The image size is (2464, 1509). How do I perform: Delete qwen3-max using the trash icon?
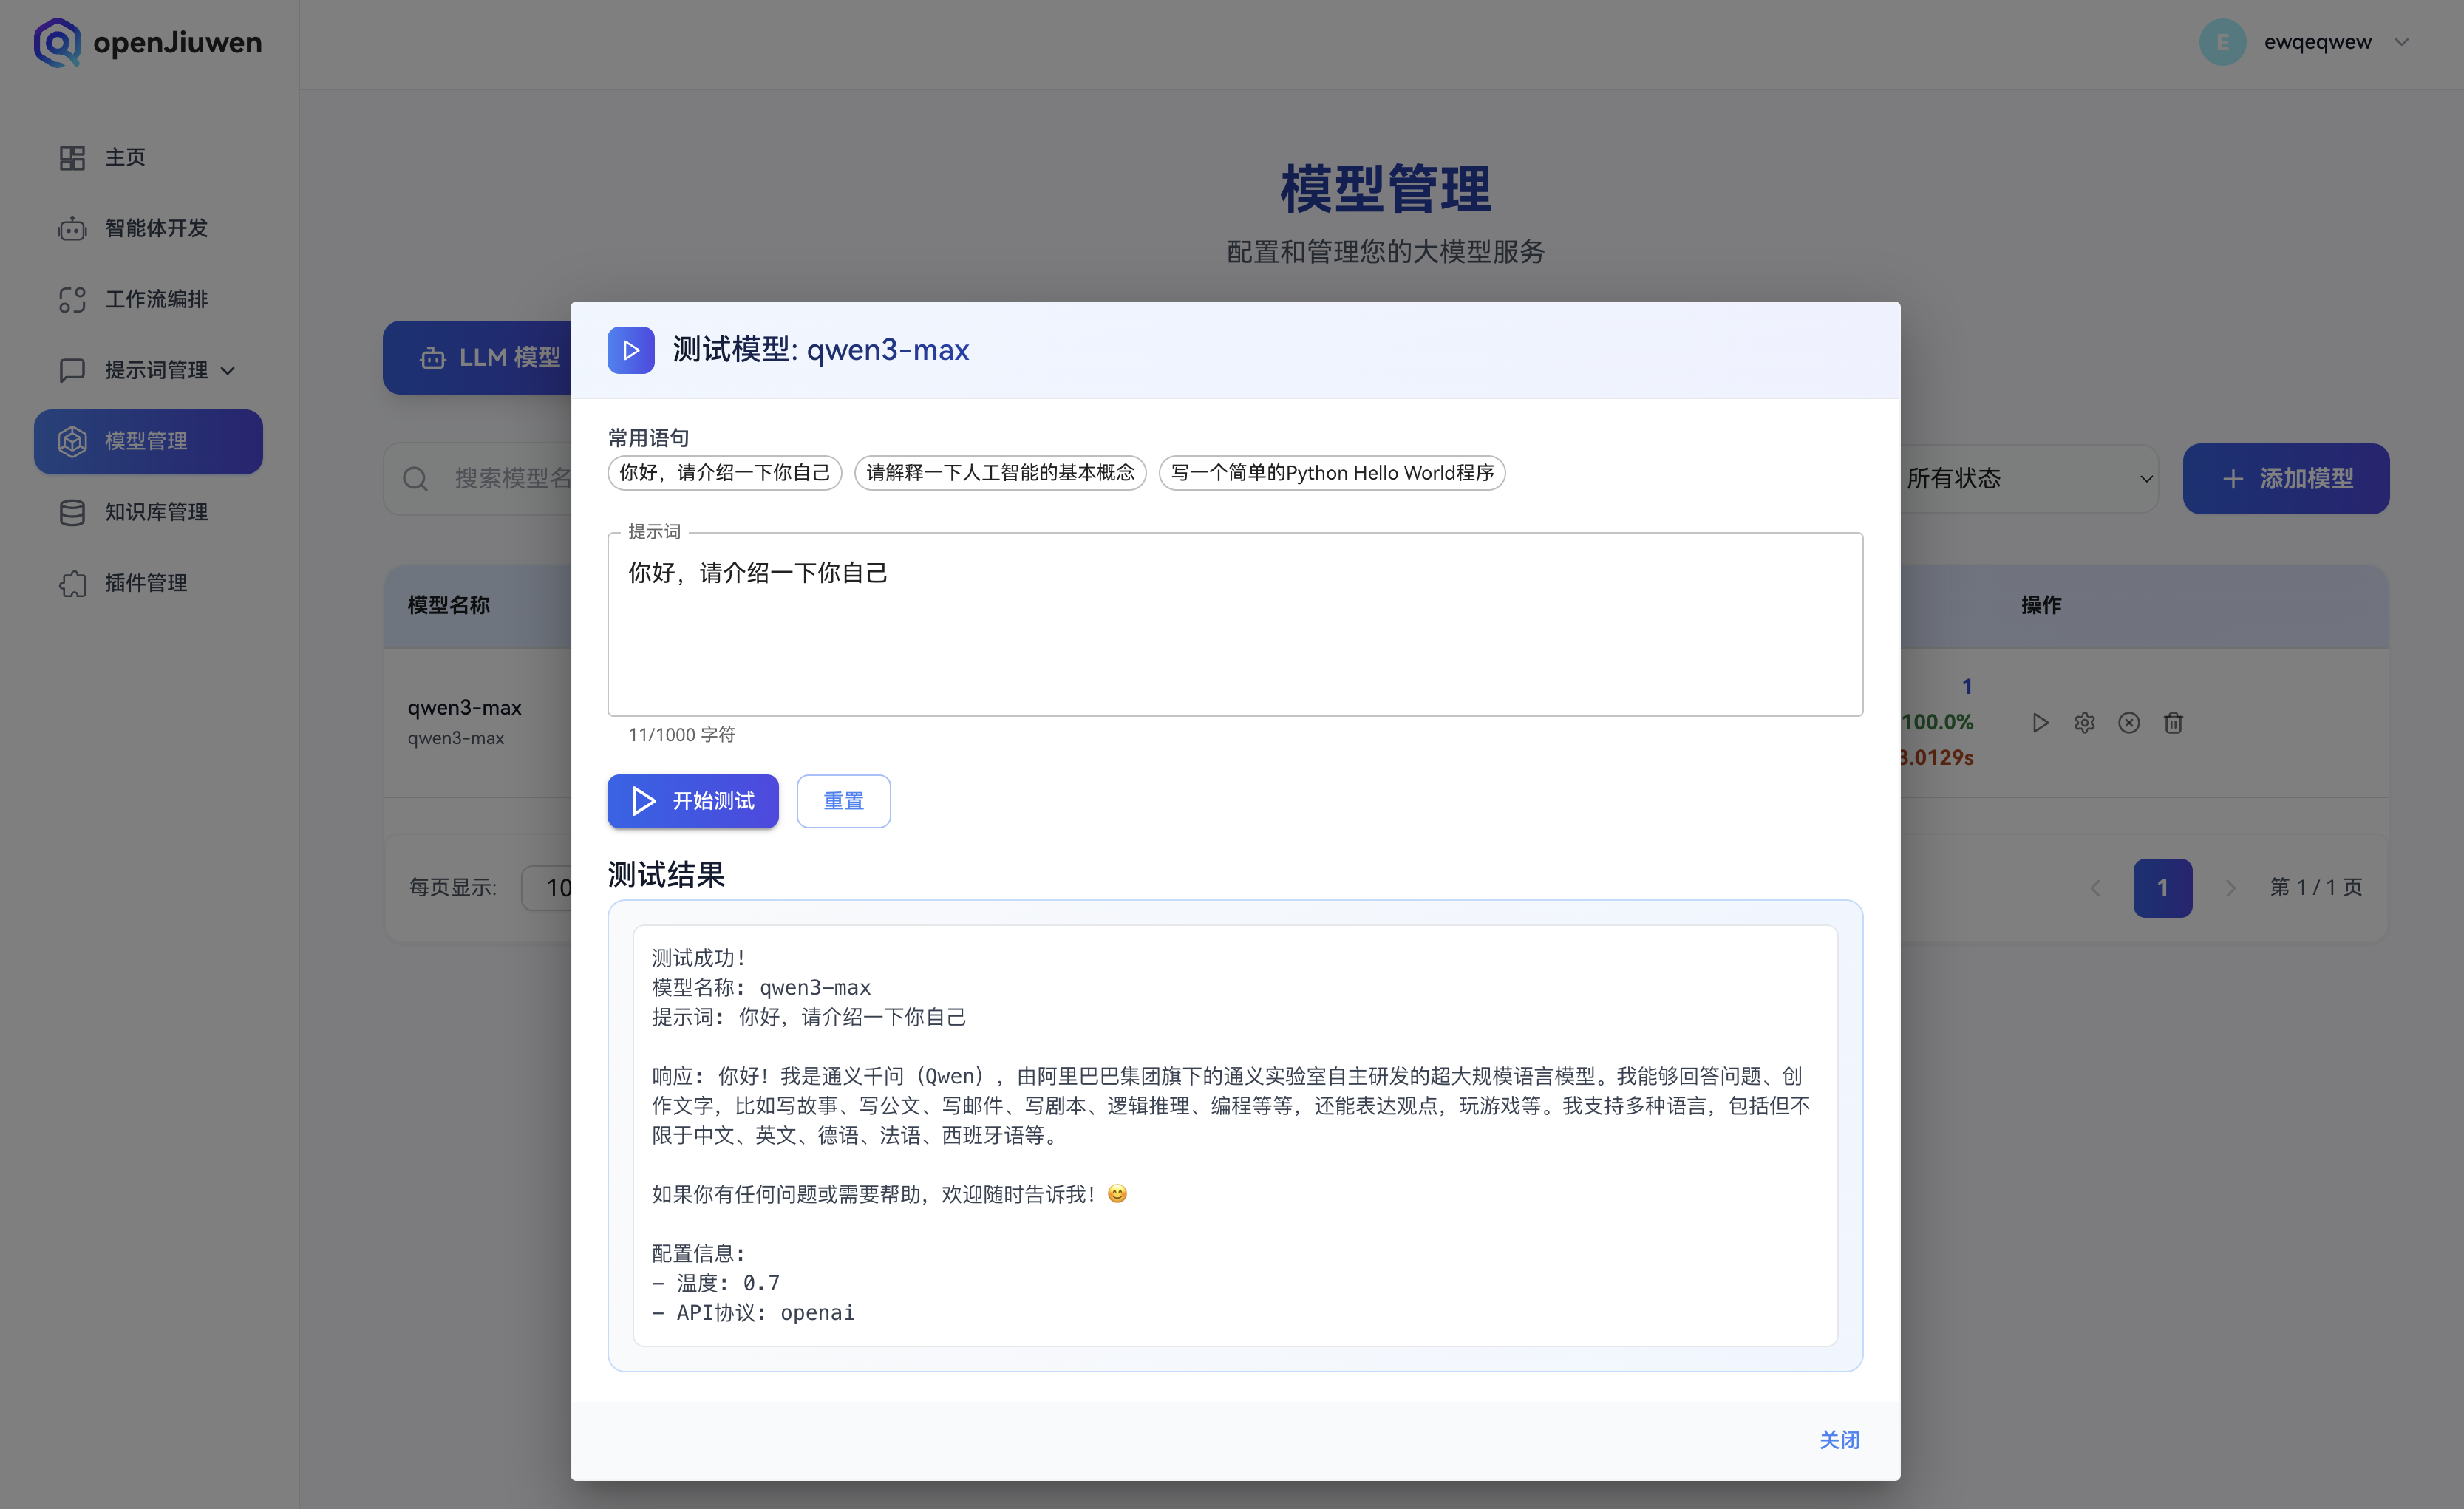click(x=2173, y=722)
